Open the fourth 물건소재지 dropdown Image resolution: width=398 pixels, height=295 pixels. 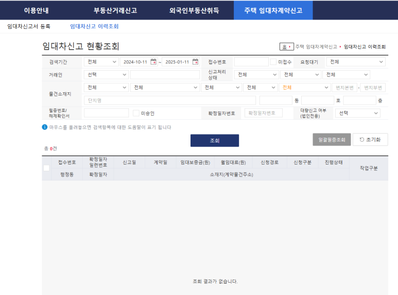[260, 88]
